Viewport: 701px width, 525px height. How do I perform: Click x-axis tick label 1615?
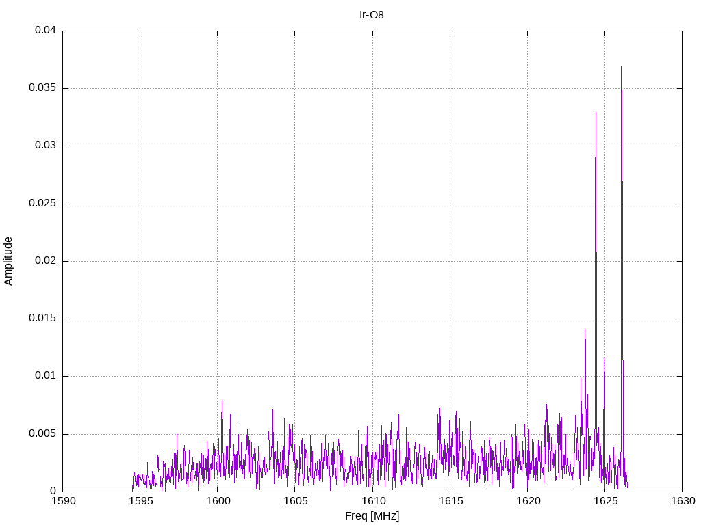pyautogui.click(x=450, y=501)
